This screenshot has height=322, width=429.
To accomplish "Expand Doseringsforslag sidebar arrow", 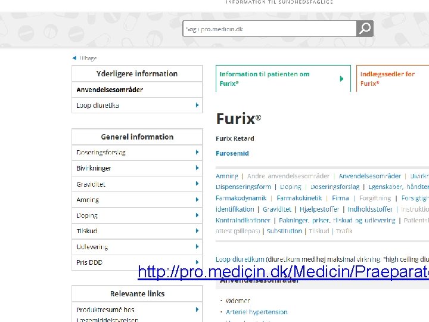I will 197,152.
